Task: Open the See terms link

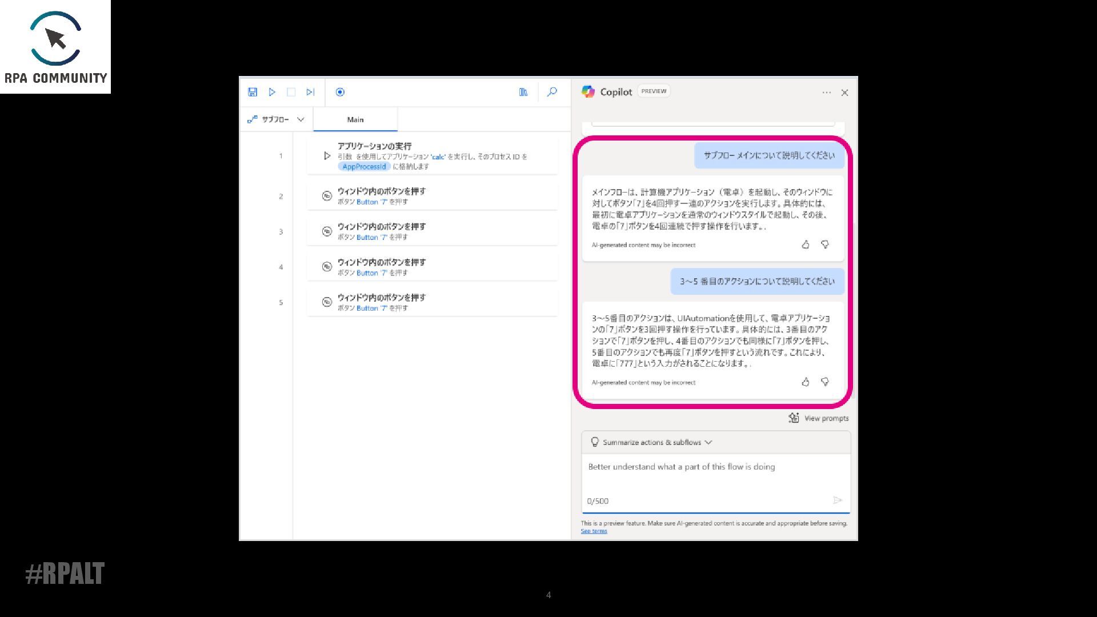Action: (x=594, y=531)
